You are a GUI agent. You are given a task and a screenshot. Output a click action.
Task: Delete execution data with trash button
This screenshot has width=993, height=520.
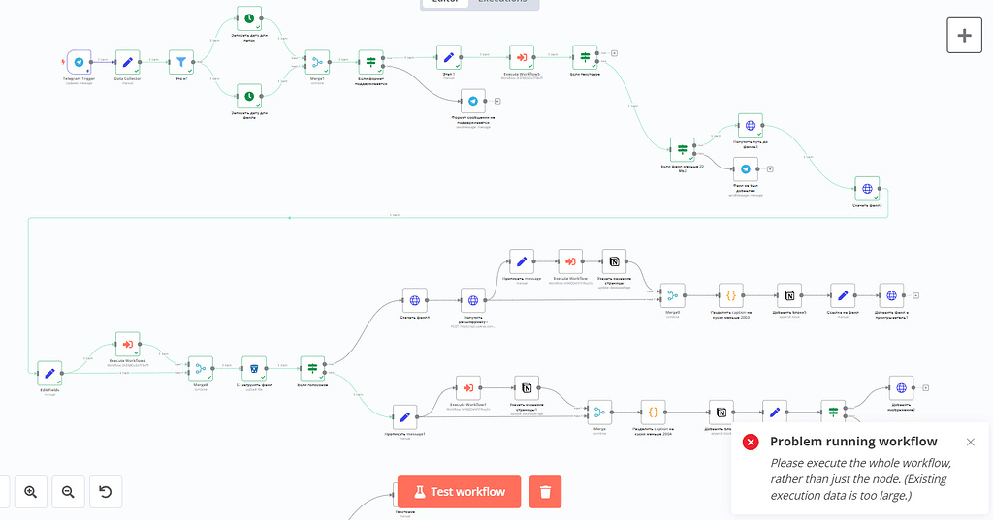coord(545,492)
